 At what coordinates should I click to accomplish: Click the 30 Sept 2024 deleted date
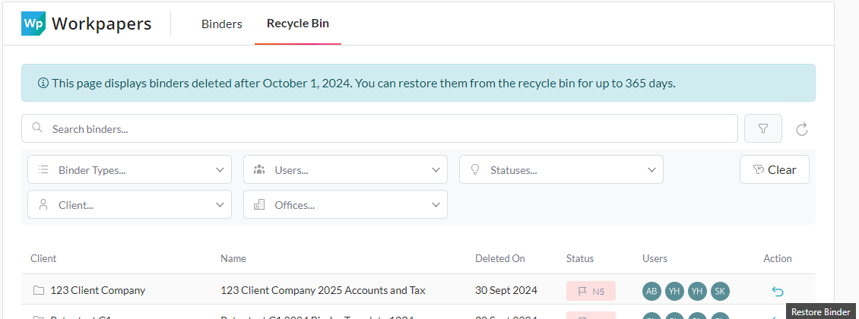[x=506, y=291]
